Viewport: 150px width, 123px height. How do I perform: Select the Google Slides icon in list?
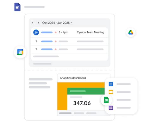[x=111, y=92]
